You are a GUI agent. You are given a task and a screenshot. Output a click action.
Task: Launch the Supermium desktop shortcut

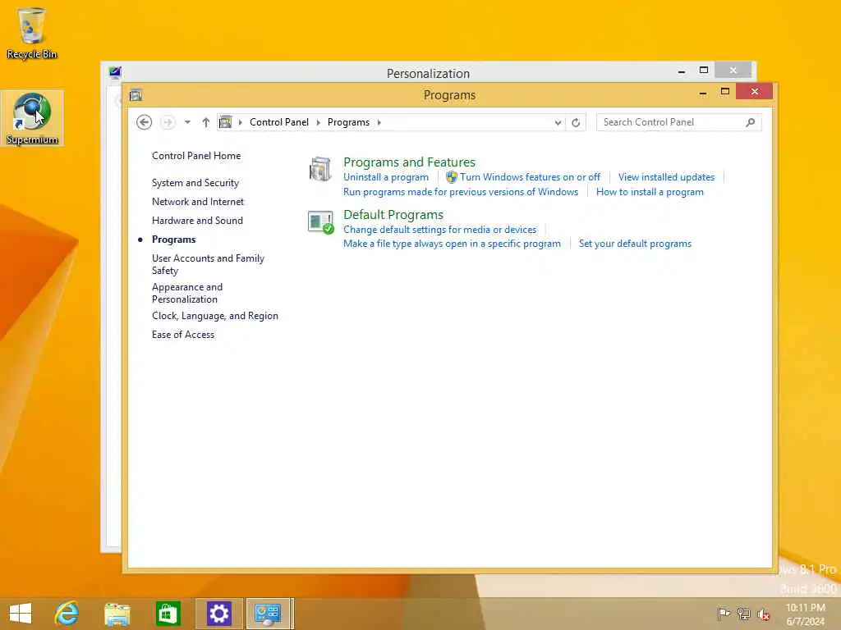coord(32,118)
